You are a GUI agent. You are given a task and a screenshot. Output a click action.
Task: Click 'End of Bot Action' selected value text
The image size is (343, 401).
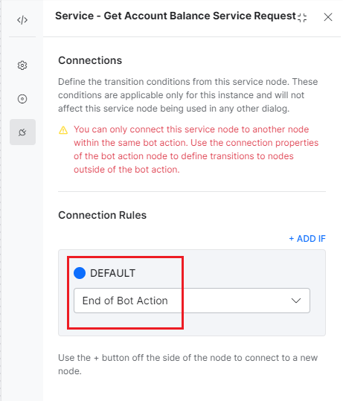tap(125, 301)
